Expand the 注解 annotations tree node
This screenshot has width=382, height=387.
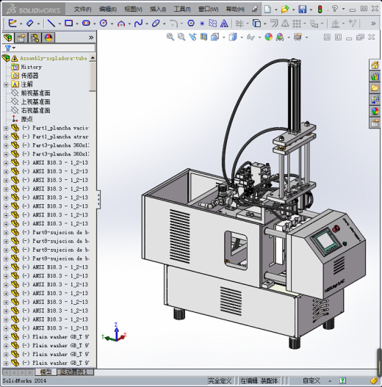[6, 84]
